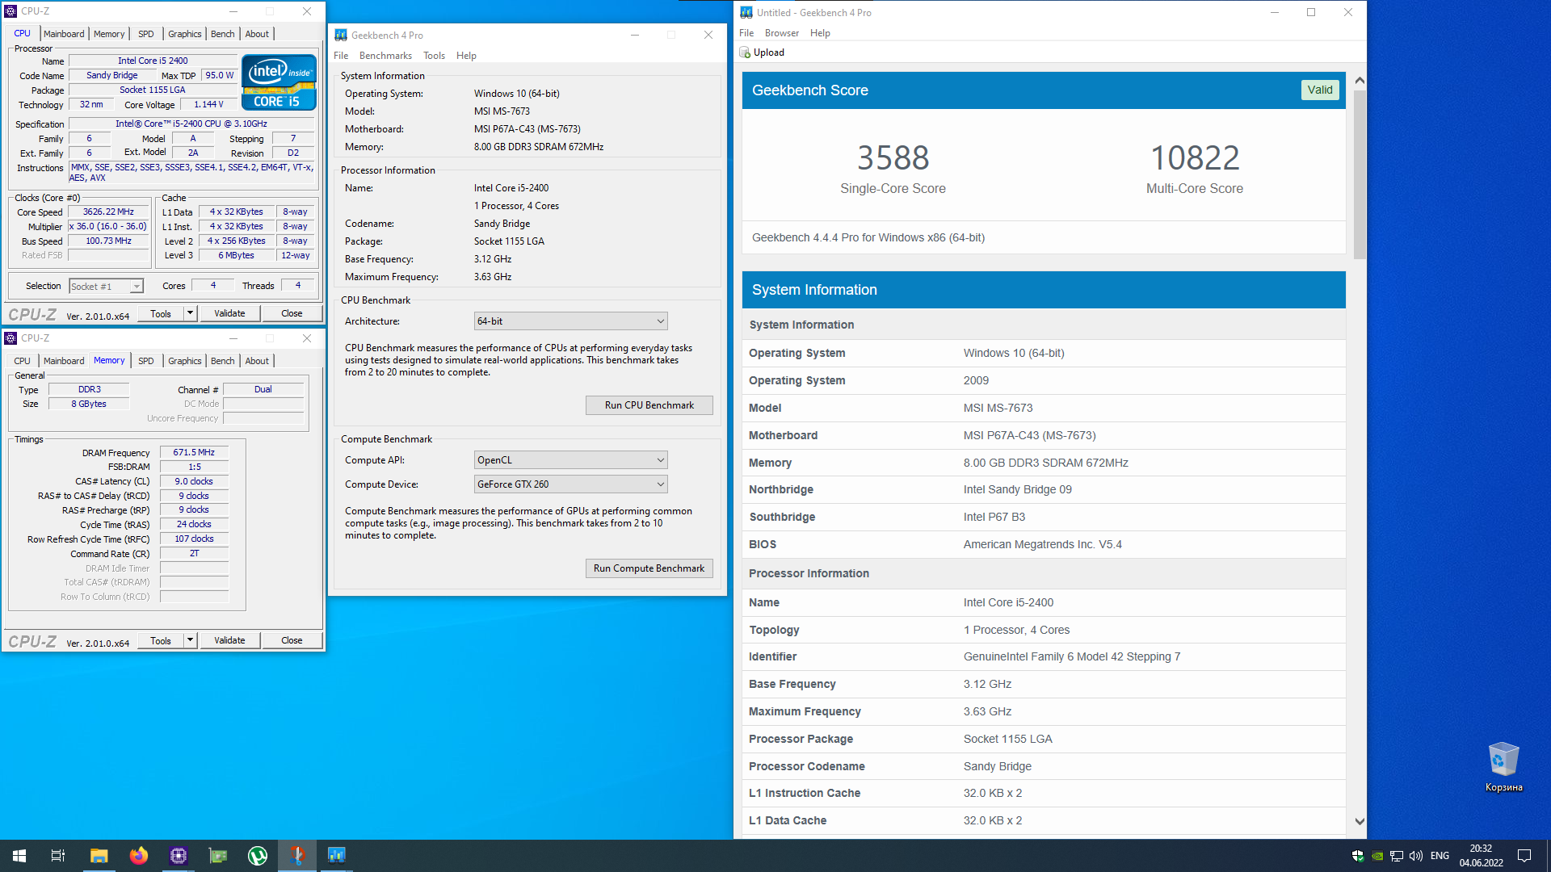
Task: Open the notification center icon
Action: point(1524,856)
